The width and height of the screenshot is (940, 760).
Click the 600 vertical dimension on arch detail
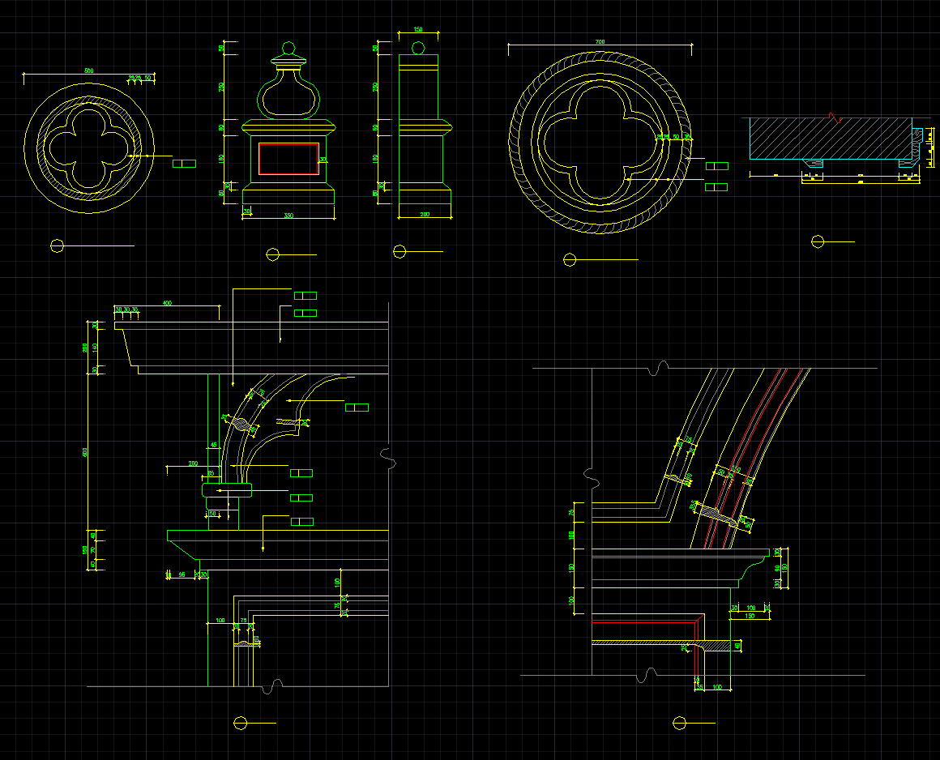pyautogui.click(x=88, y=451)
